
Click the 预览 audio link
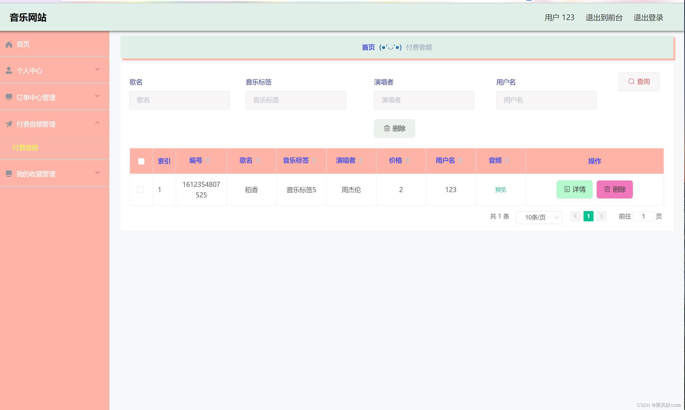(500, 190)
